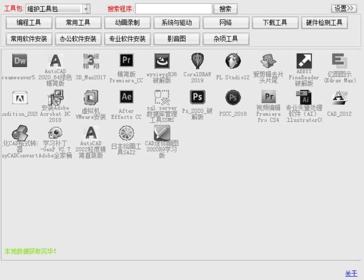Open the AnyCADConvert format converter icon
The width and height of the screenshot is (364, 280).
[20, 133]
